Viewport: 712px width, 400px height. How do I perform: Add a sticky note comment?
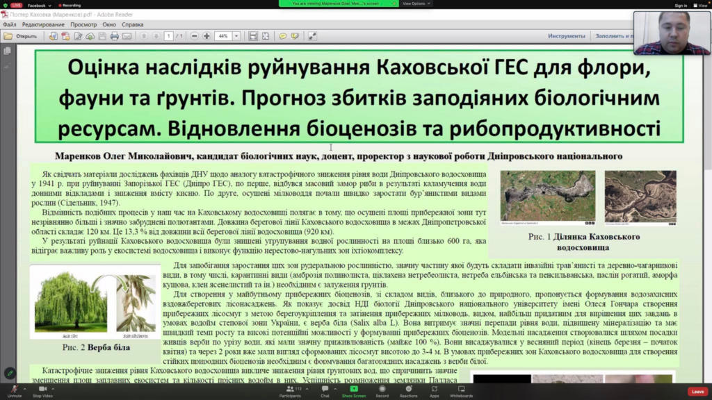click(283, 36)
